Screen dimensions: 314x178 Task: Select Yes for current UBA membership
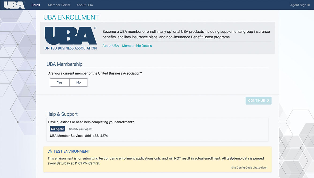coord(59,82)
